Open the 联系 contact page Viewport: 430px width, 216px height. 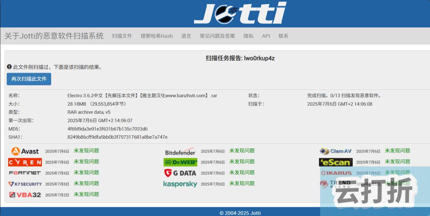[284, 36]
